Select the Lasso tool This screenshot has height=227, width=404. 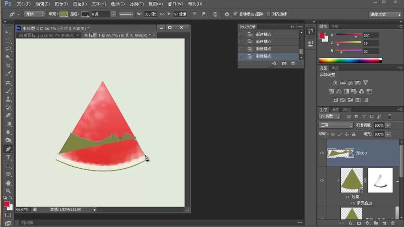coord(8,49)
